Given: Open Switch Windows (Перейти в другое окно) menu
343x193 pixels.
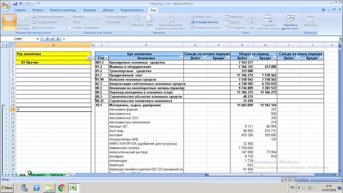Looking at the screenshot, I should [x=290, y=22].
